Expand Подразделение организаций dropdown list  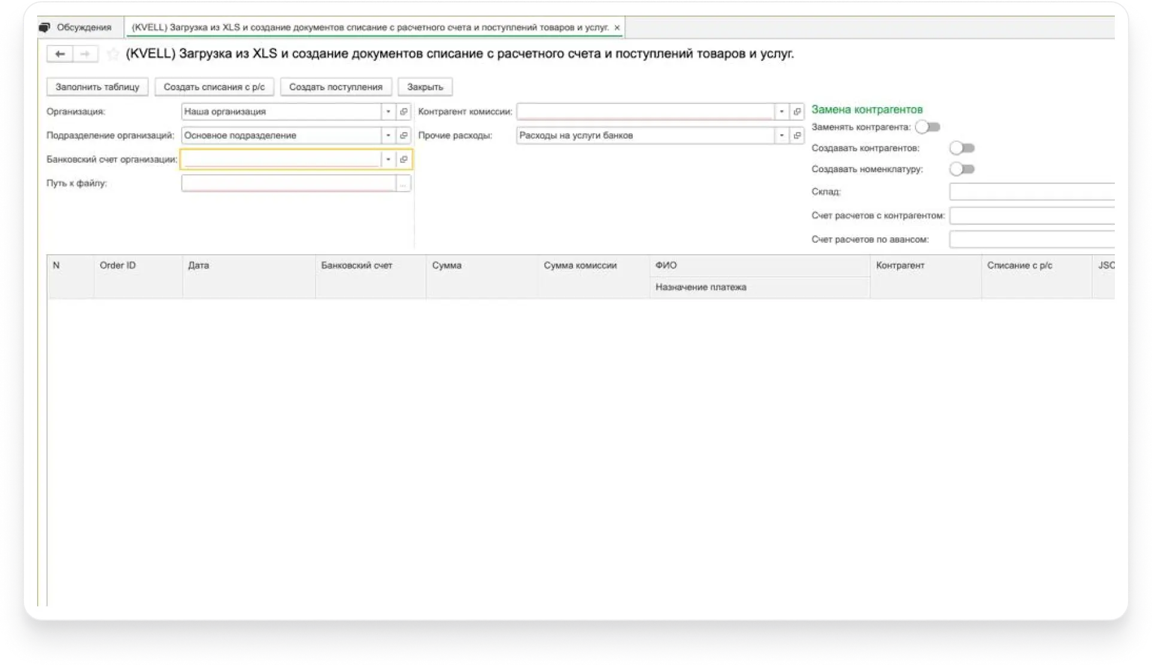click(x=388, y=136)
